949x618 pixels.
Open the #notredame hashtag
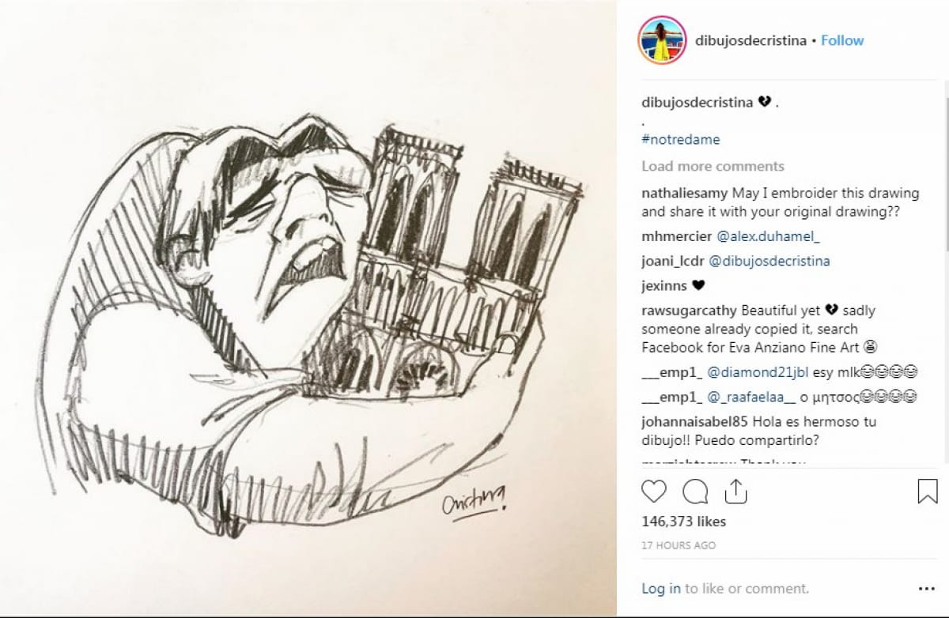pos(681,139)
